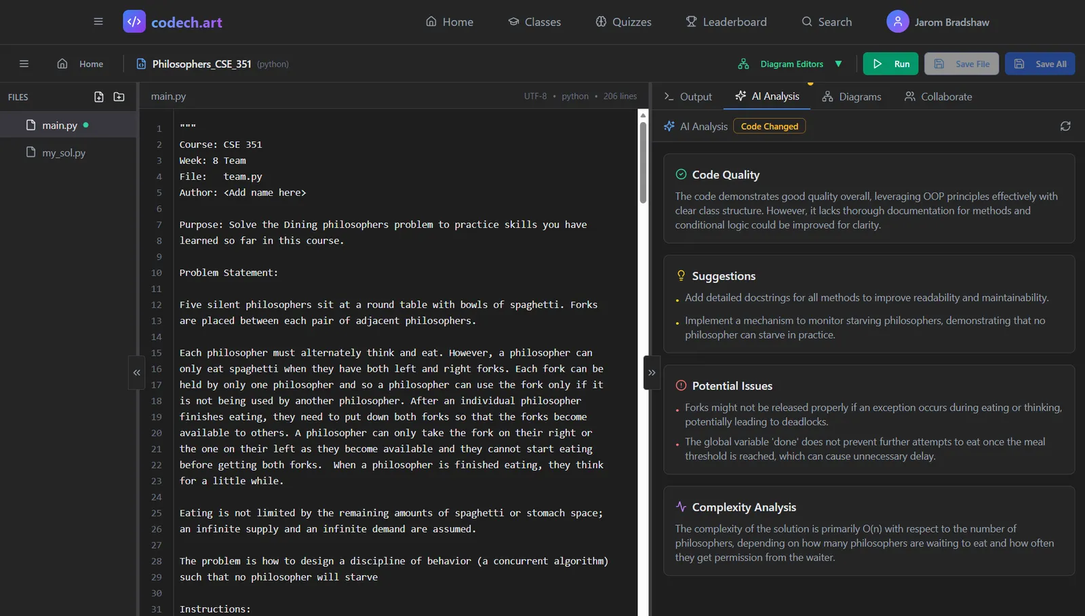Click the scroll up arrow of editor scrollbar

[643, 115]
